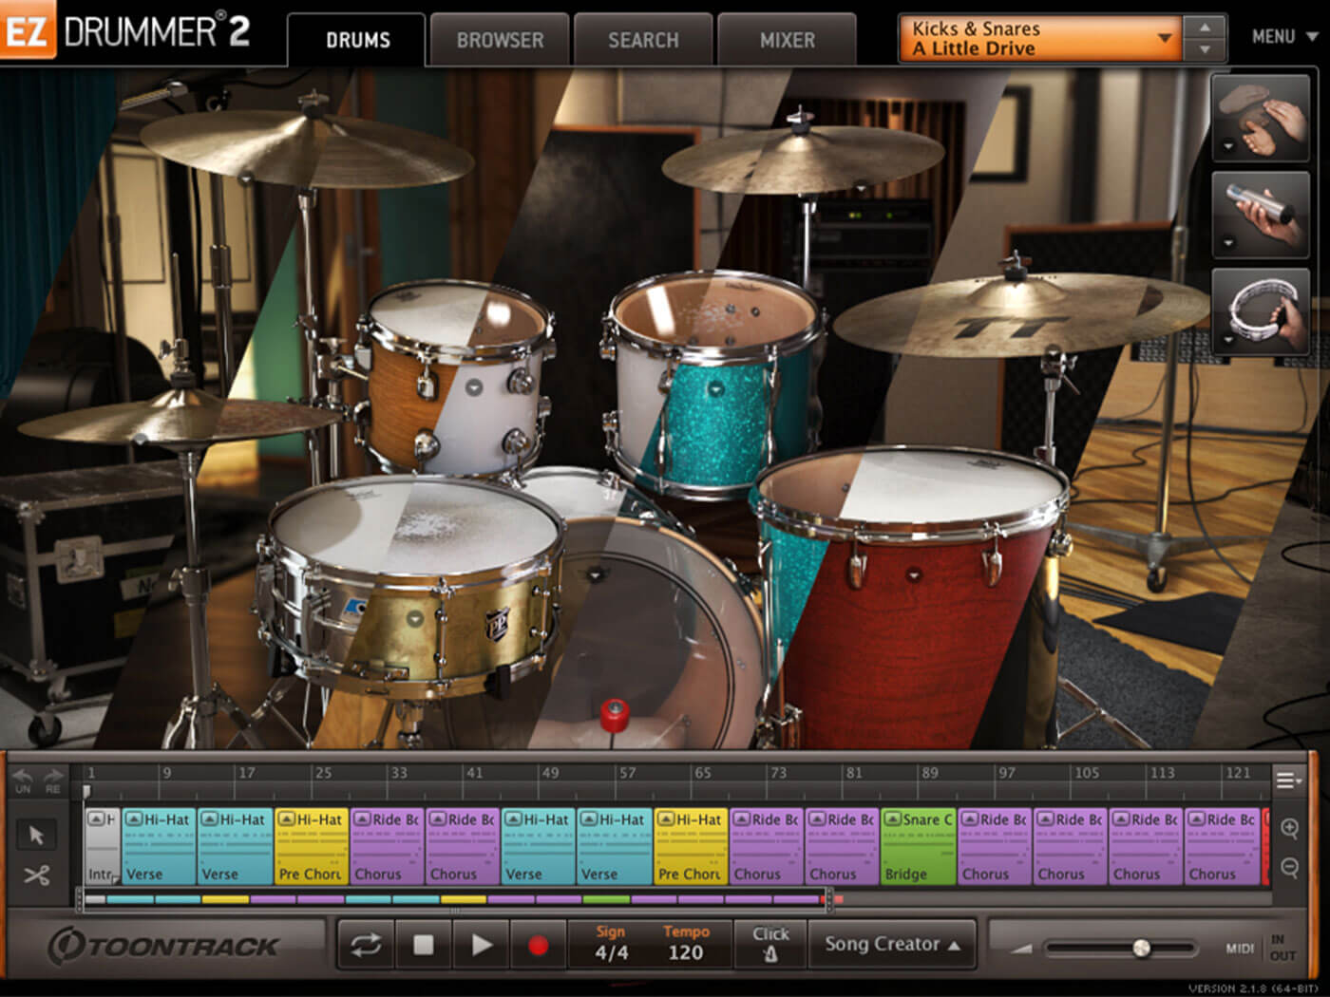Zoom out on the song track

point(1290,867)
